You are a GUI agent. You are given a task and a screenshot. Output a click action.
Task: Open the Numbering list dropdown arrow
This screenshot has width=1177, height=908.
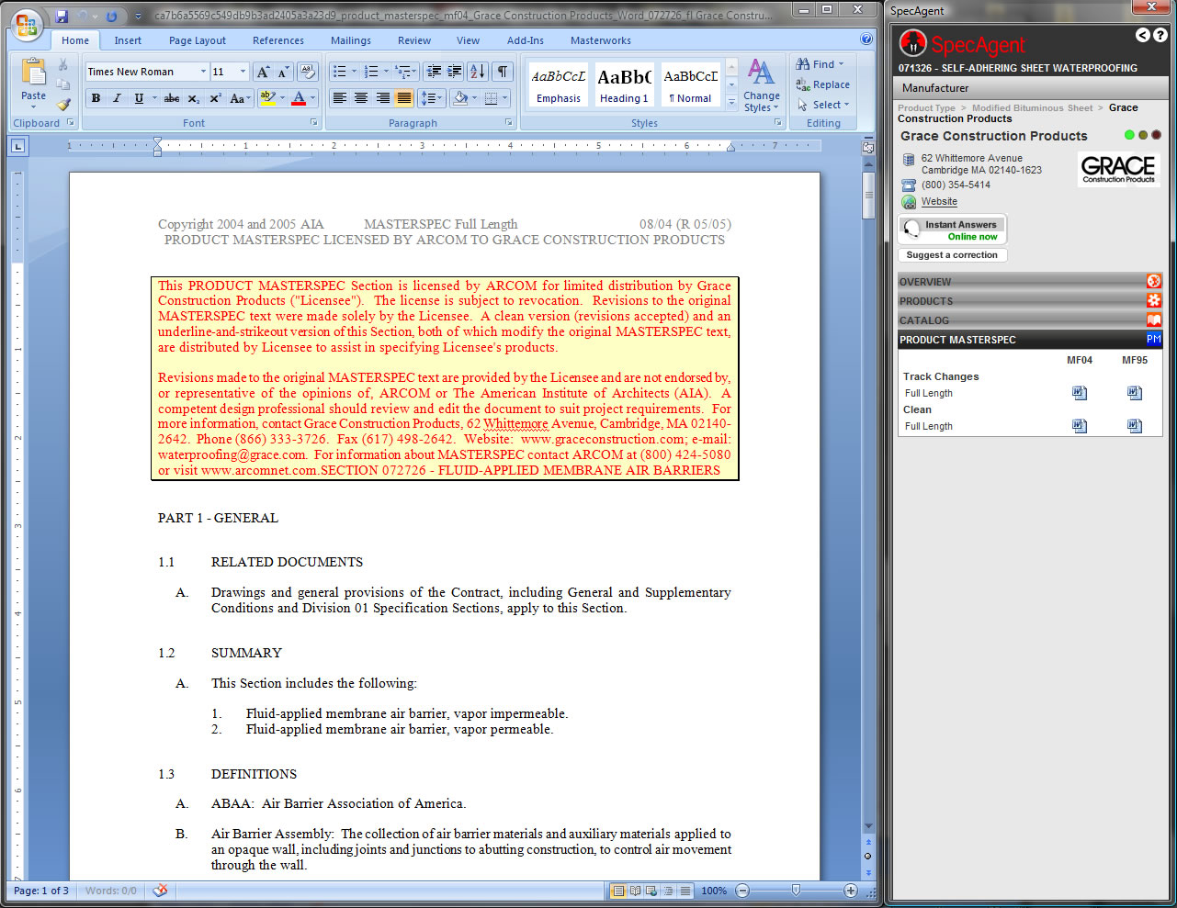[x=386, y=72]
